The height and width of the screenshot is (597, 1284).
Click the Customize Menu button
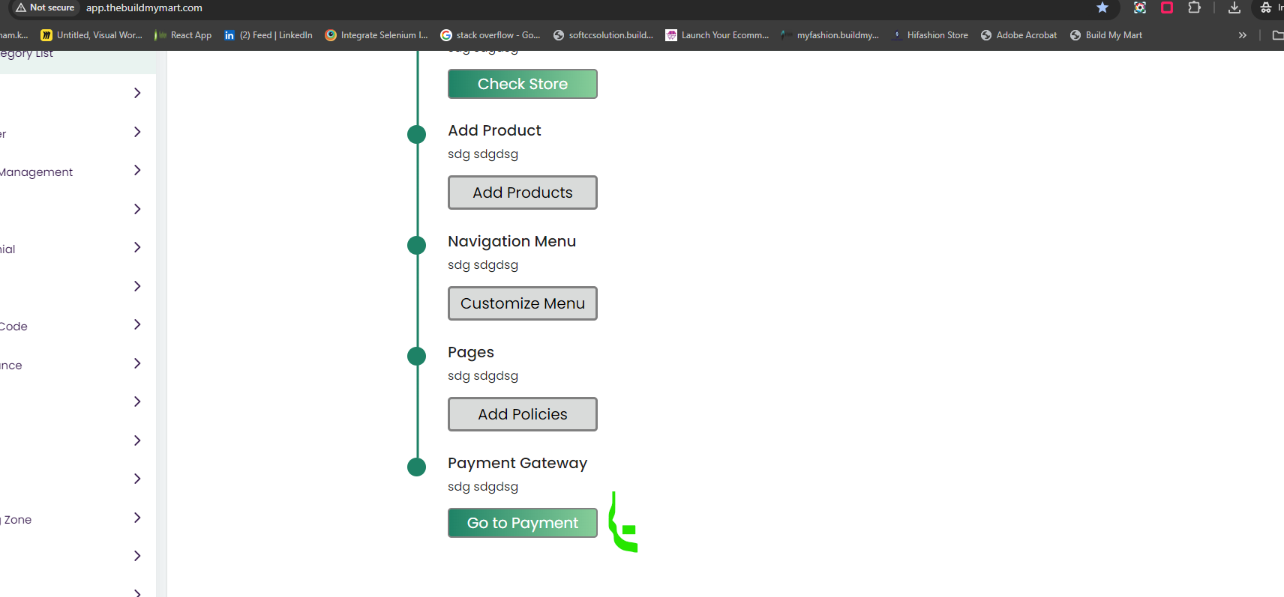[523, 303]
